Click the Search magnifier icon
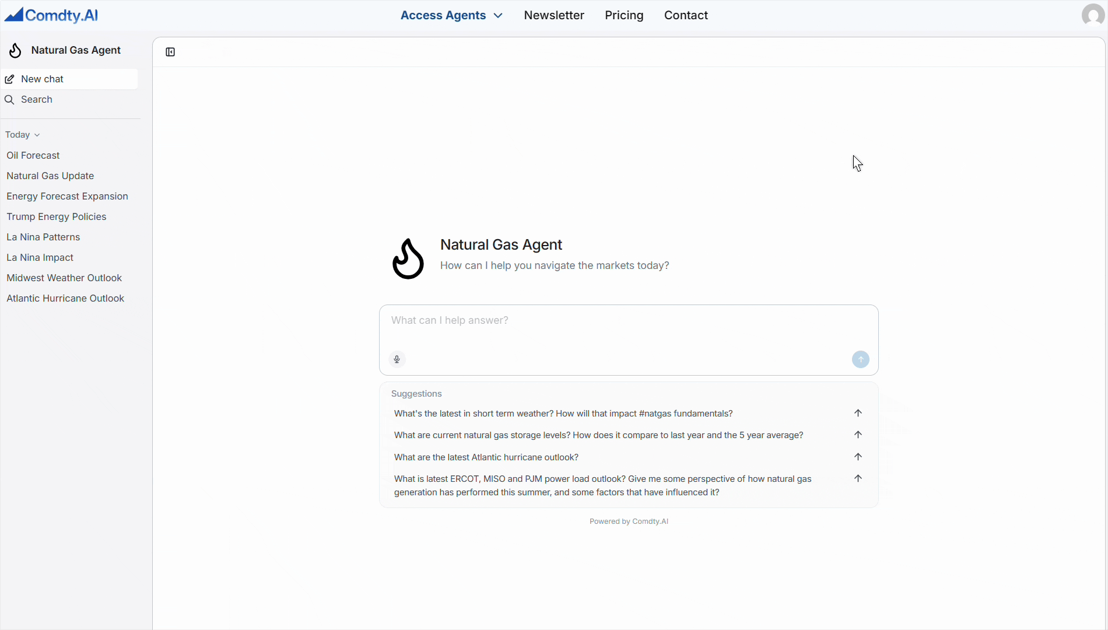The width and height of the screenshot is (1108, 630). (x=9, y=100)
